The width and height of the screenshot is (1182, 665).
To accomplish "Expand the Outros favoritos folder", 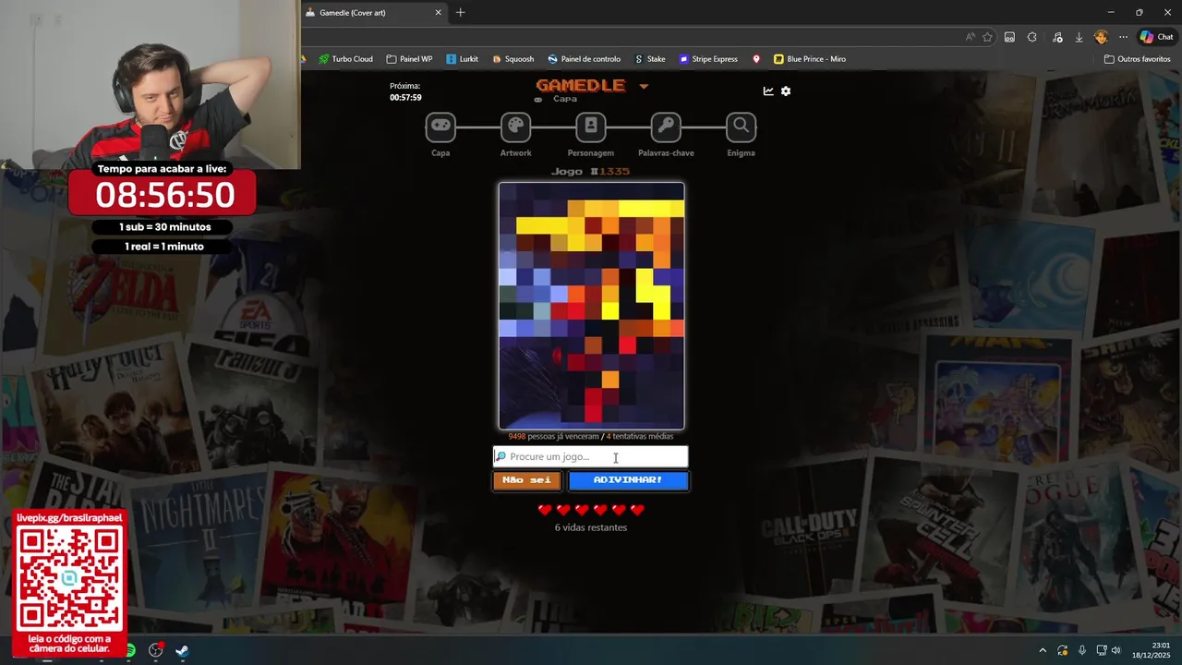I will pos(1137,59).
